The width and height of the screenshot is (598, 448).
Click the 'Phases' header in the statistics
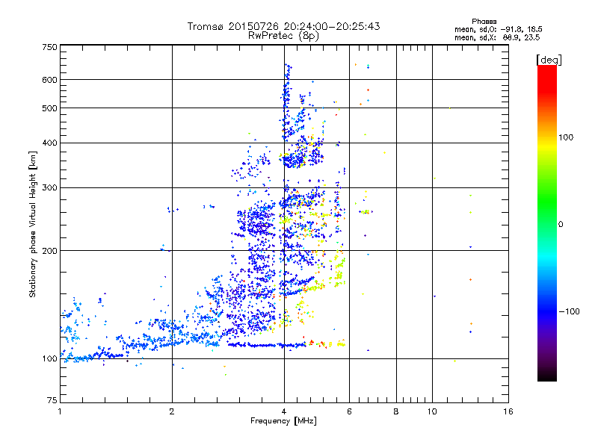pyautogui.click(x=484, y=22)
